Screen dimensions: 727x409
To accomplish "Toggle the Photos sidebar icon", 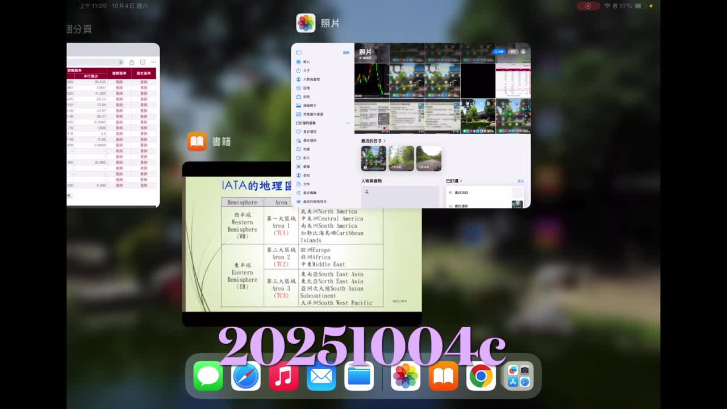I will pos(299,53).
